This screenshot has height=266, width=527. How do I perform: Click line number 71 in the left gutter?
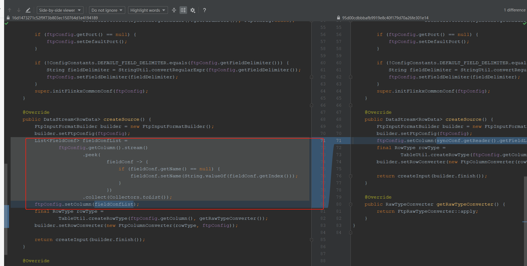[x=323, y=141]
